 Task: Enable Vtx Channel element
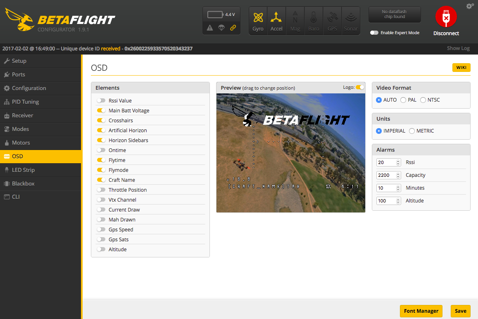click(x=101, y=200)
